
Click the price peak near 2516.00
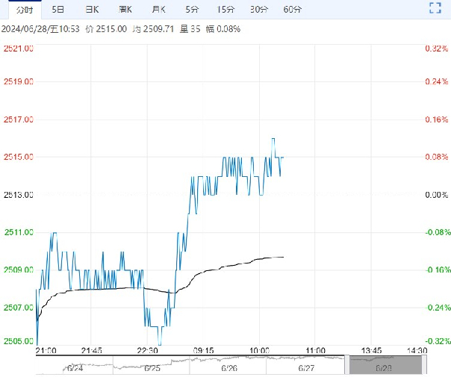click(273, 139)
